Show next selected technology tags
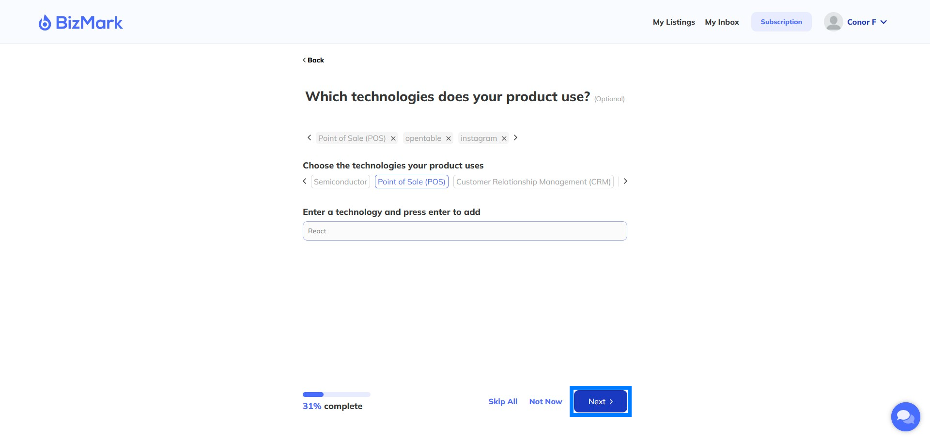Image resolution: width=930 pixels, height=441 pixels. point(515,138)
